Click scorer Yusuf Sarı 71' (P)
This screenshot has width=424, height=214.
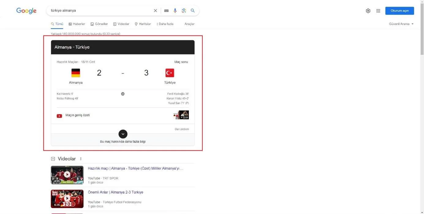(x=178, y=103)
